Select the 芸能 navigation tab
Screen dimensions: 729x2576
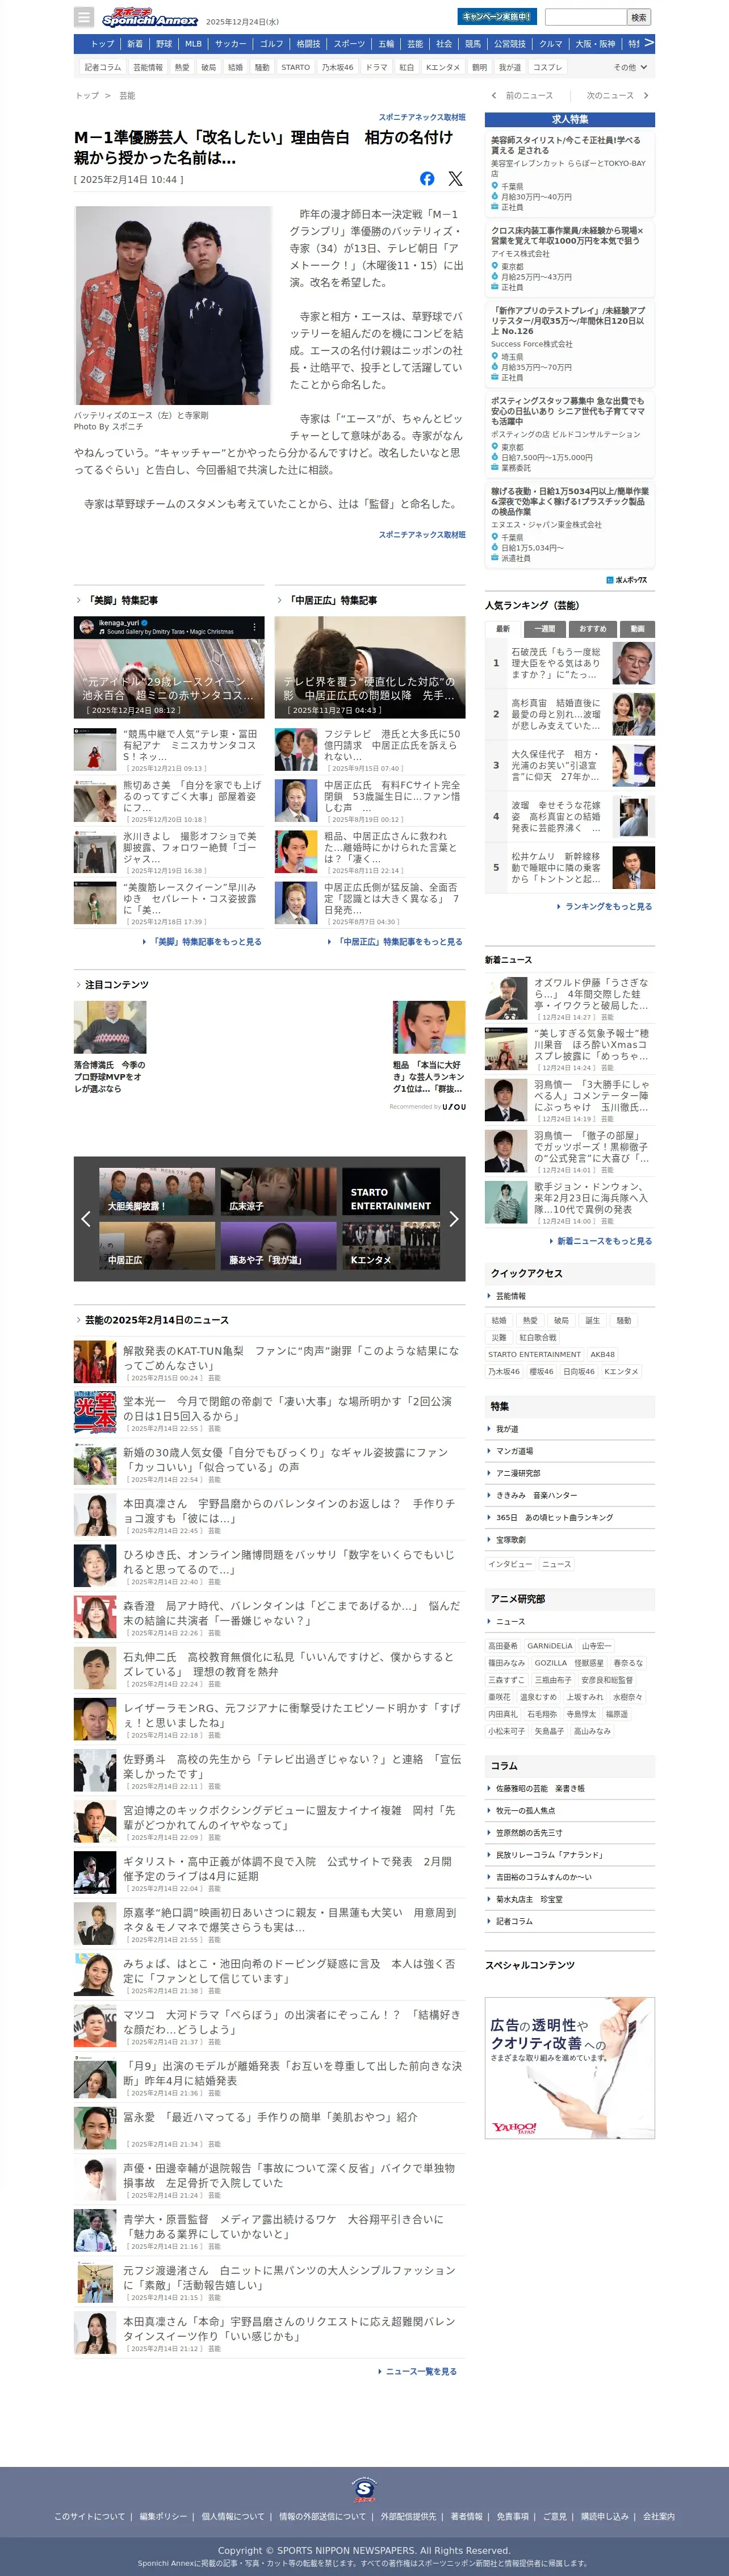[x=415, y=44]
